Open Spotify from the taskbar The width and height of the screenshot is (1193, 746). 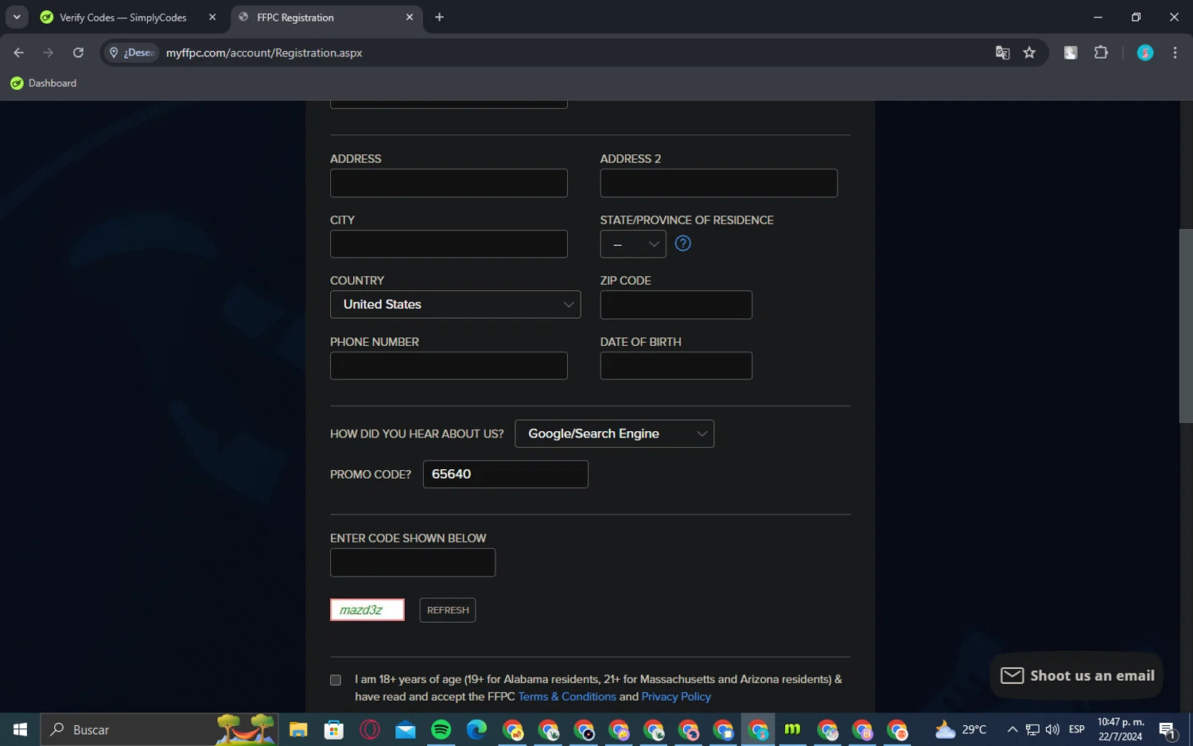coord(441,729)
